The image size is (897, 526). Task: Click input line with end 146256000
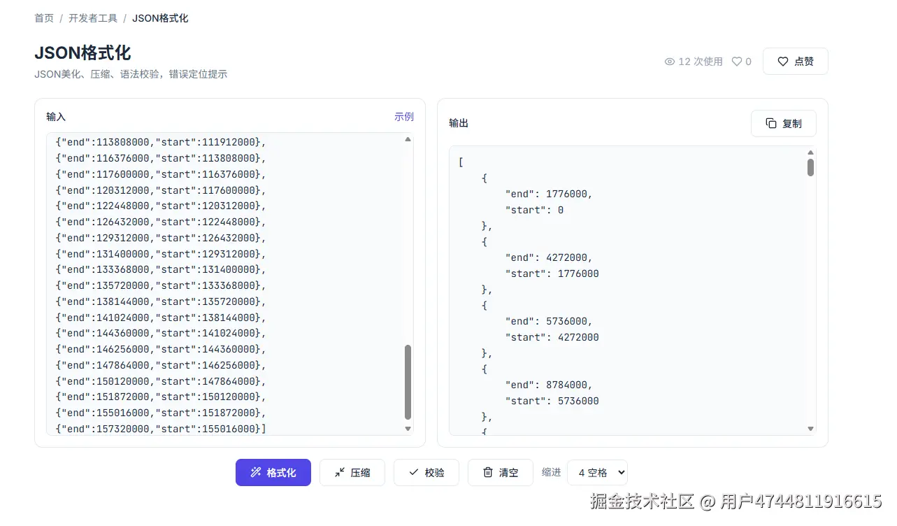coord(161,349)
